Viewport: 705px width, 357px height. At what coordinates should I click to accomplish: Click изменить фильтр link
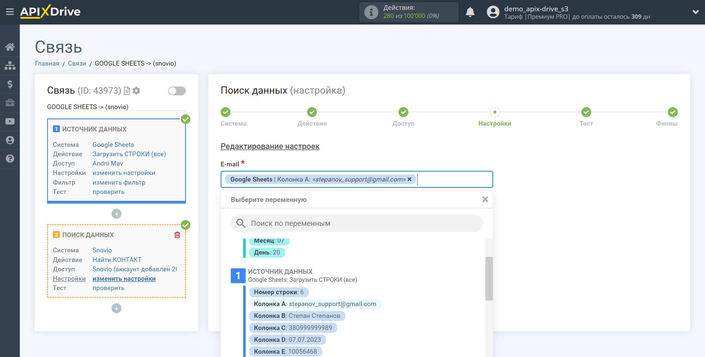coord(119,182)
